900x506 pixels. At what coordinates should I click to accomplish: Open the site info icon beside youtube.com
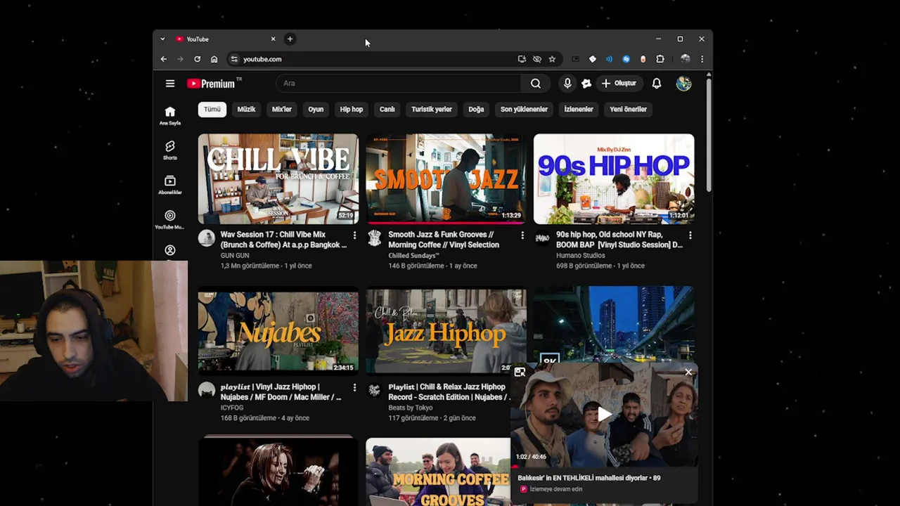coord(234,59)
